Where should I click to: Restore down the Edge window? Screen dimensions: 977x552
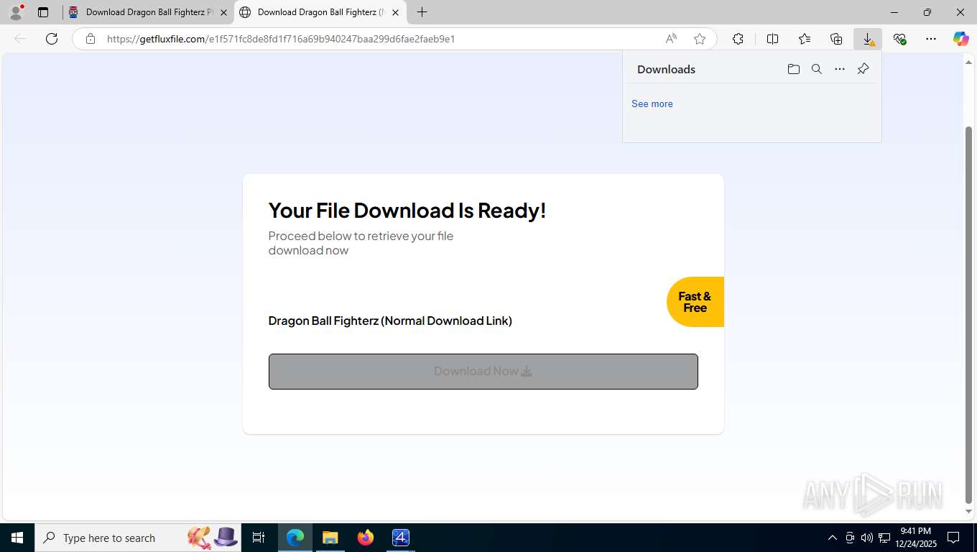pos(927,12)
